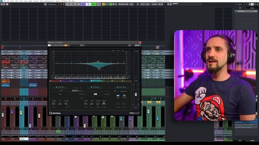
Task: Open the Edit menu
Action: 8,1
